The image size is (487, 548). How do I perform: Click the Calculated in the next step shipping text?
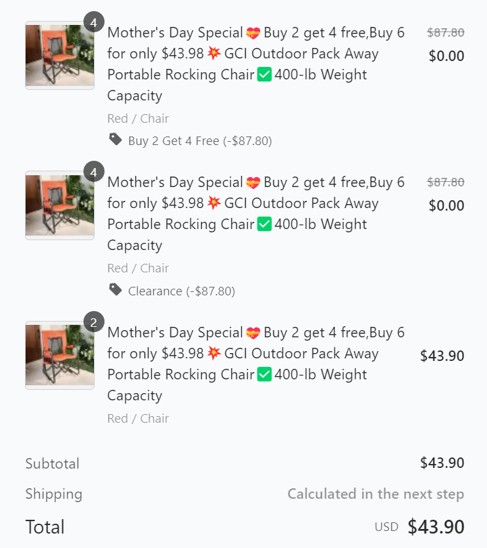coord(376,494)
